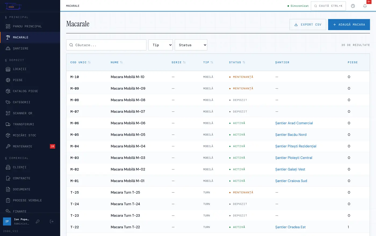Click the Contracte pen icon

coord(8,178)
